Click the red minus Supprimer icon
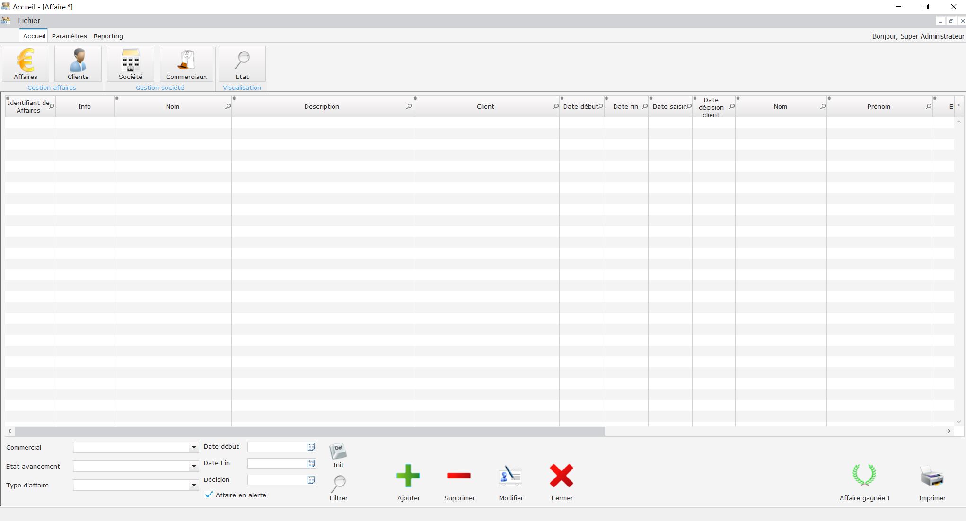 point(459,476)
